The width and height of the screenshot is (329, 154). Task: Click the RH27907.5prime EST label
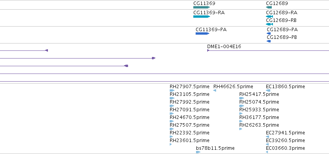(x=189, y=87)
